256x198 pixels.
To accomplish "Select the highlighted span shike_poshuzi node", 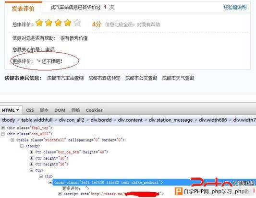I will (109, 182).
